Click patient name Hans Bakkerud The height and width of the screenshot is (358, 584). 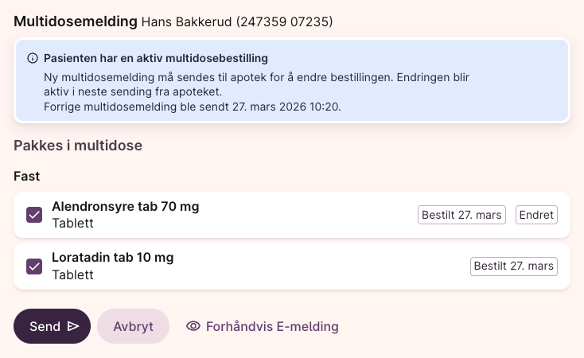[186, 21]
